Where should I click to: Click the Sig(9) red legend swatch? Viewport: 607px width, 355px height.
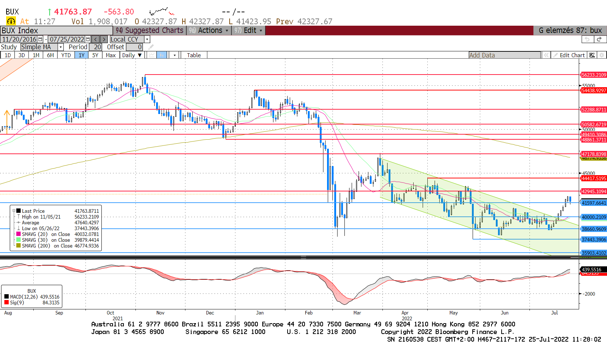pyautogui.click(x=7, y=303)
